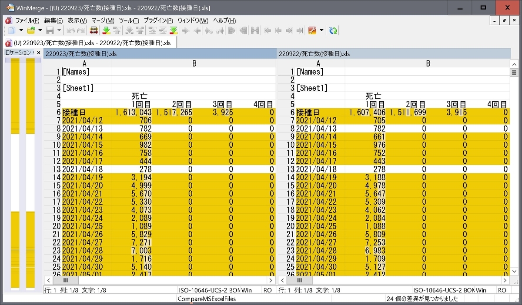Expand the Save dropdown arrow
The height and width of the screenshot is (305, 522).
(x=59, y=30)
